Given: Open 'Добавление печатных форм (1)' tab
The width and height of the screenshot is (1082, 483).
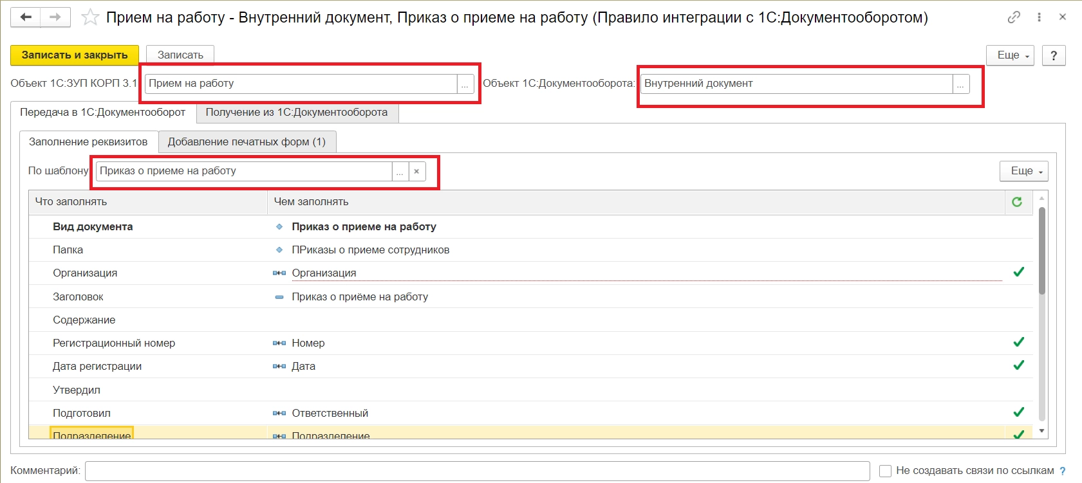Looking at the screenshot, I should (x=247, y=142).
